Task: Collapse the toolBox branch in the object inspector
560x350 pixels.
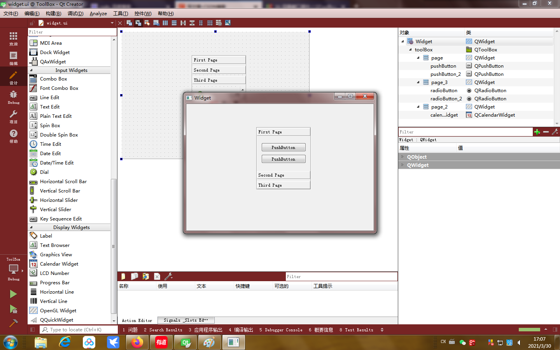Action: 410,49
